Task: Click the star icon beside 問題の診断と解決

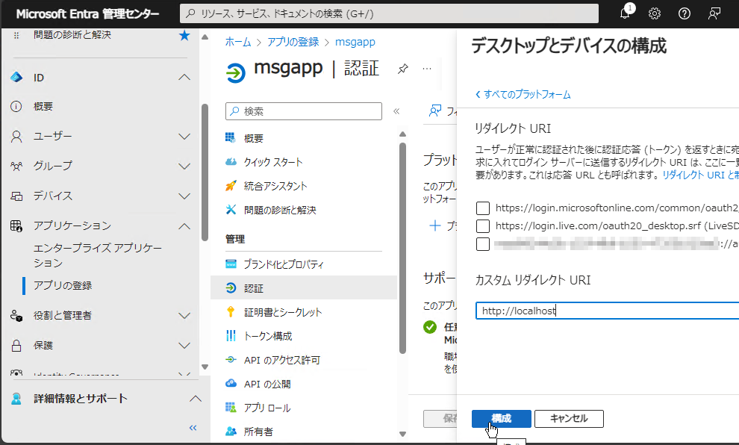Action: tap(184, 34)
